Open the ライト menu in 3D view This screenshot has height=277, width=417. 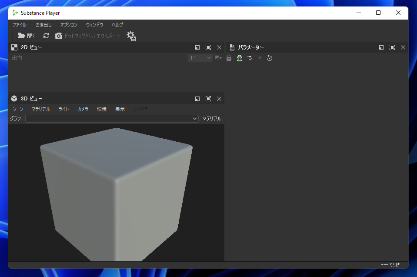[x=64, y=109]
